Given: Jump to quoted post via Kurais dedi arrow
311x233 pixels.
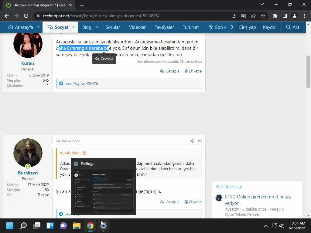Looking at the screenshot, I should tap(84, 153).
